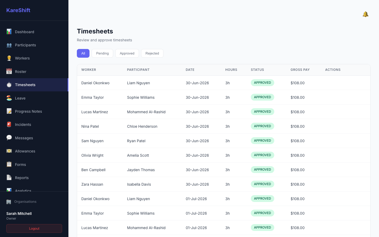Click the Forms clipboard icon
This screenshot has height=237, width=379.
9,164
